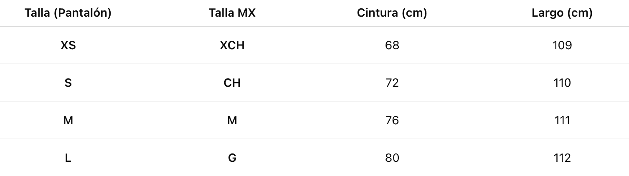629x176 pixels.
Task: Select waist value 72
Action: click(392, 83)
